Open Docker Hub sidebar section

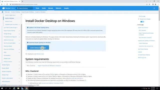(5, 75)
